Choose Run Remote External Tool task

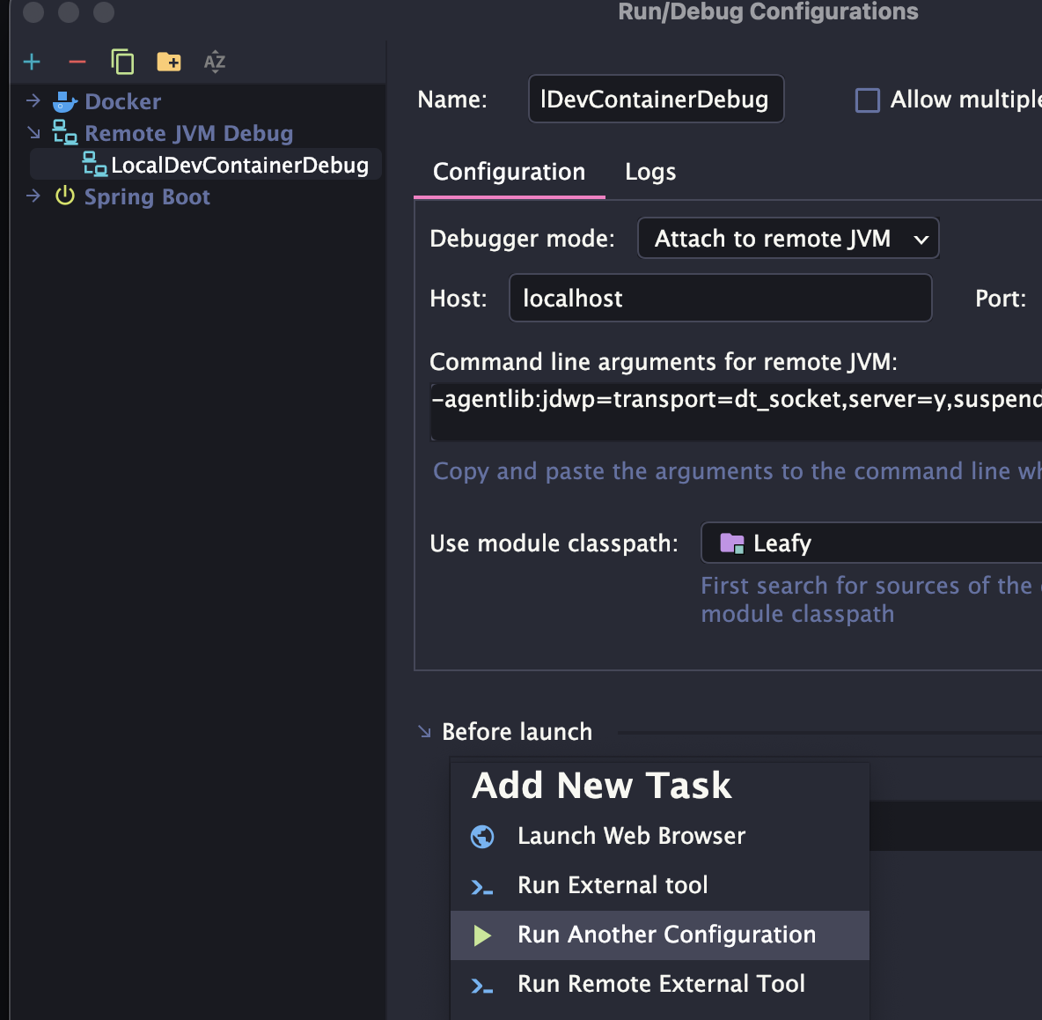coord(660,984)
